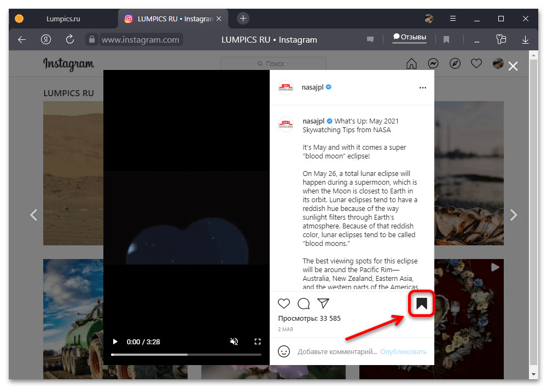Open nasajpl profile link in header

click(313, 87)
